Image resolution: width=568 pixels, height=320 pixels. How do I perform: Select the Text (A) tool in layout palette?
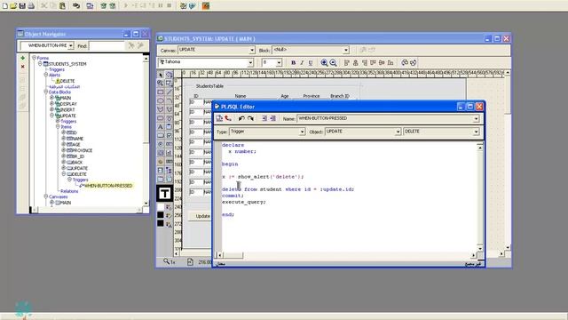[161, 126]
